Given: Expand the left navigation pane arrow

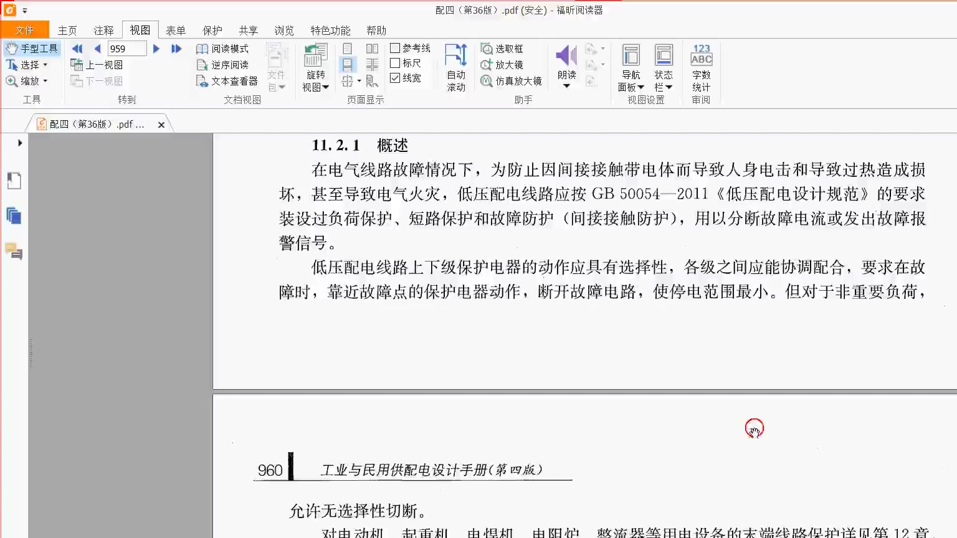Looking at the screenshot, I should coord(20,143).
